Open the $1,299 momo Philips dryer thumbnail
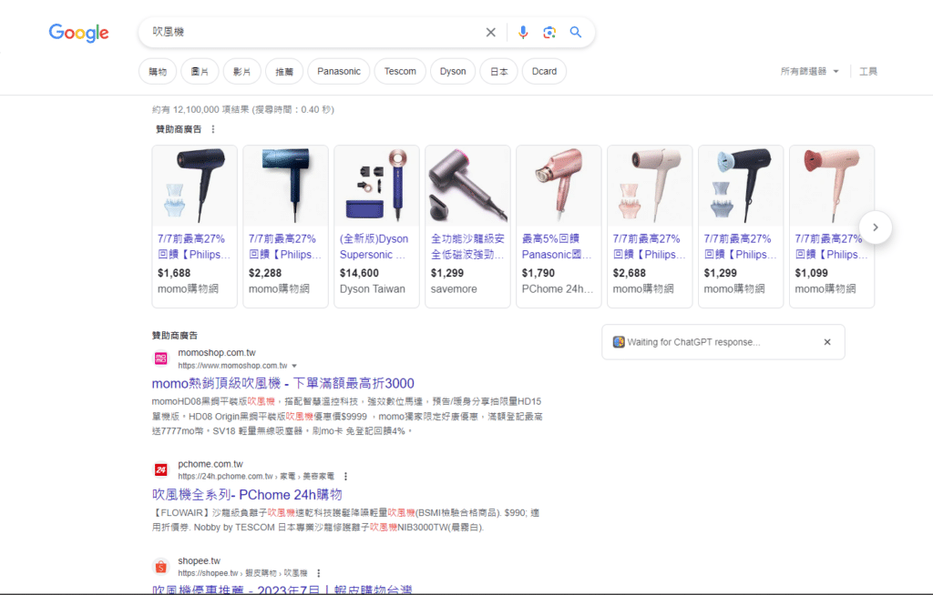 pyautogui.click(x=741, y=186)
